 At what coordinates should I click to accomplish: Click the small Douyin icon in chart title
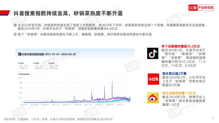[x=19, y=54]
